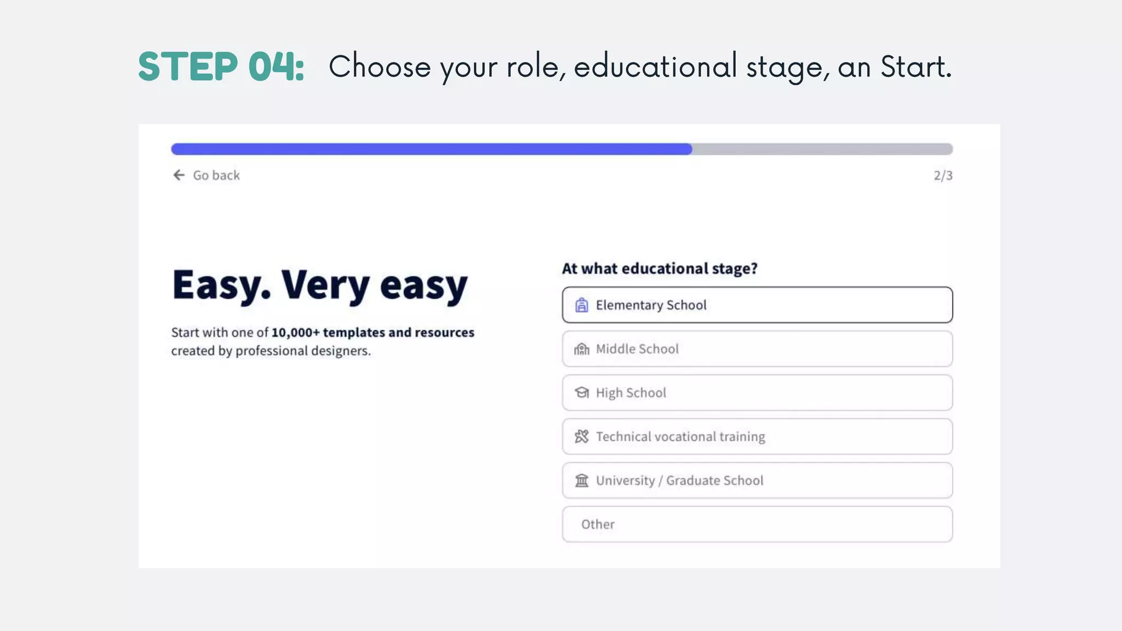Click the "Easy. Very easy" headline
Image resolution: width=1122 pixels, height=631 pixels.
[x=320, y=285]
